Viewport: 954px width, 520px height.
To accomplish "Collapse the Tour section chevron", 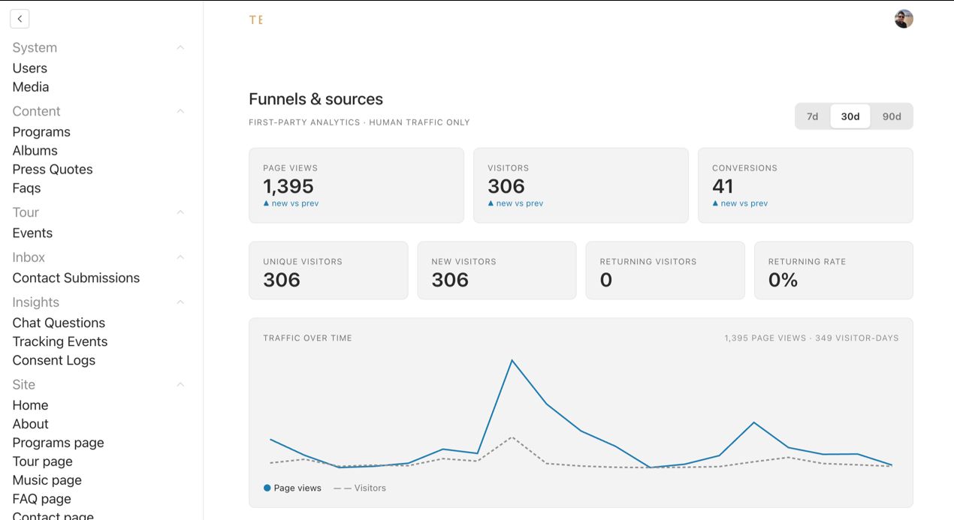I will click(x=180, y=212).
